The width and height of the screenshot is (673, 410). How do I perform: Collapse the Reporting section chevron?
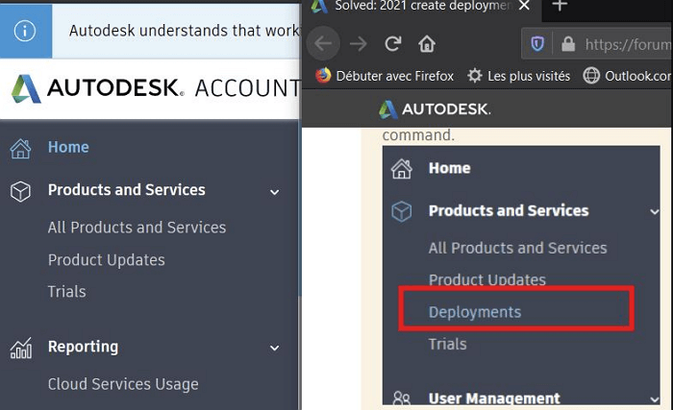275,348
